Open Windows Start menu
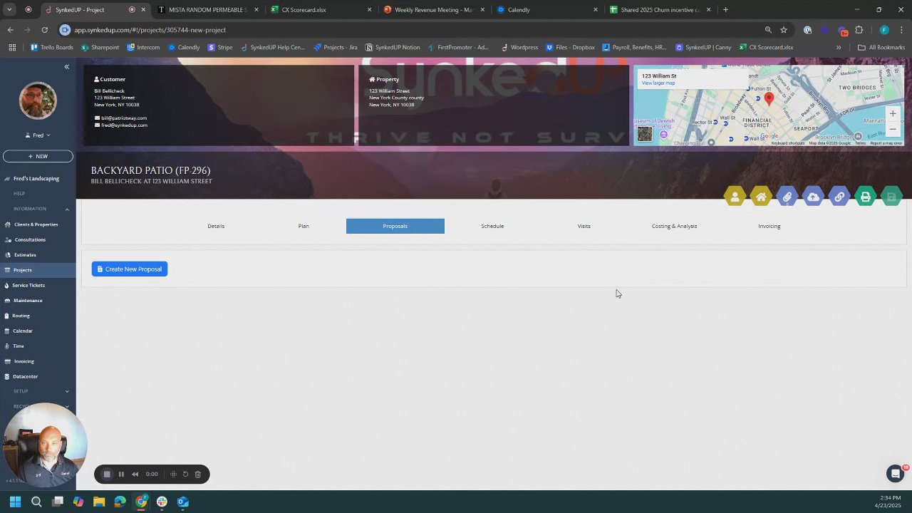The width and height of the screenshot is (912, 513). (x=15, y=502)
